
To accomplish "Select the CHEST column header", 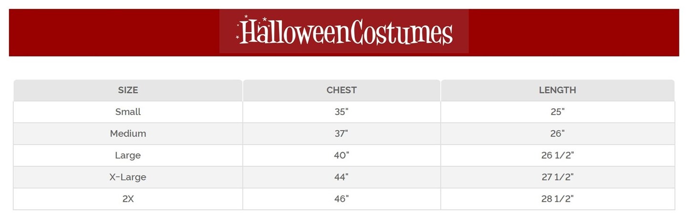I will (342, 90).
